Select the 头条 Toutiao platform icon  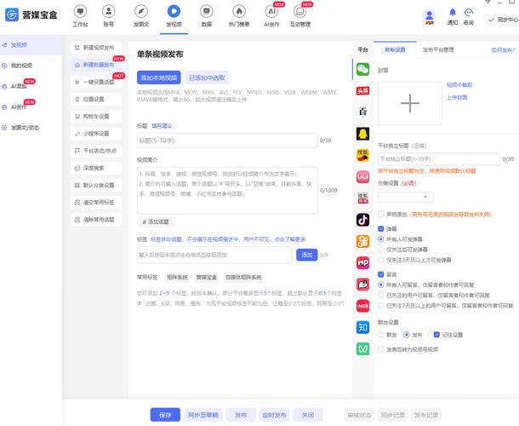[362, 91]
